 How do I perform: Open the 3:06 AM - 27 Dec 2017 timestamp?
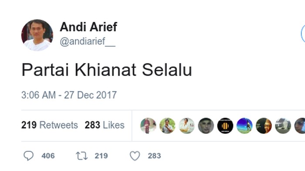point(69,95)
